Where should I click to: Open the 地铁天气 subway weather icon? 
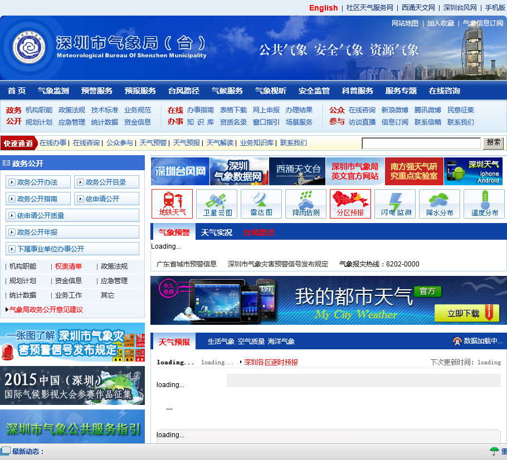[172, 204]
